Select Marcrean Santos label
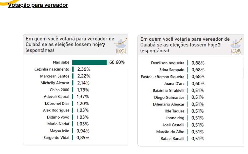Viewport: 248px width, 154px height. pos(55,76)
